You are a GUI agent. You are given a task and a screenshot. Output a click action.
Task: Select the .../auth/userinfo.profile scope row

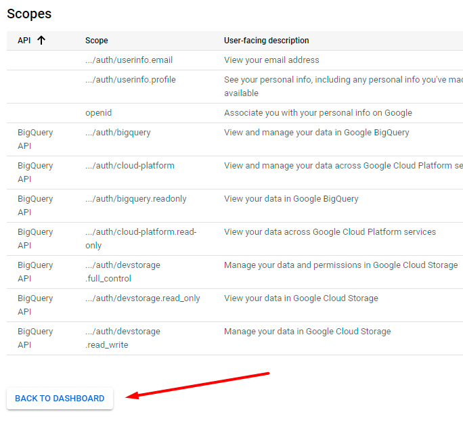(x=130, y=80)
